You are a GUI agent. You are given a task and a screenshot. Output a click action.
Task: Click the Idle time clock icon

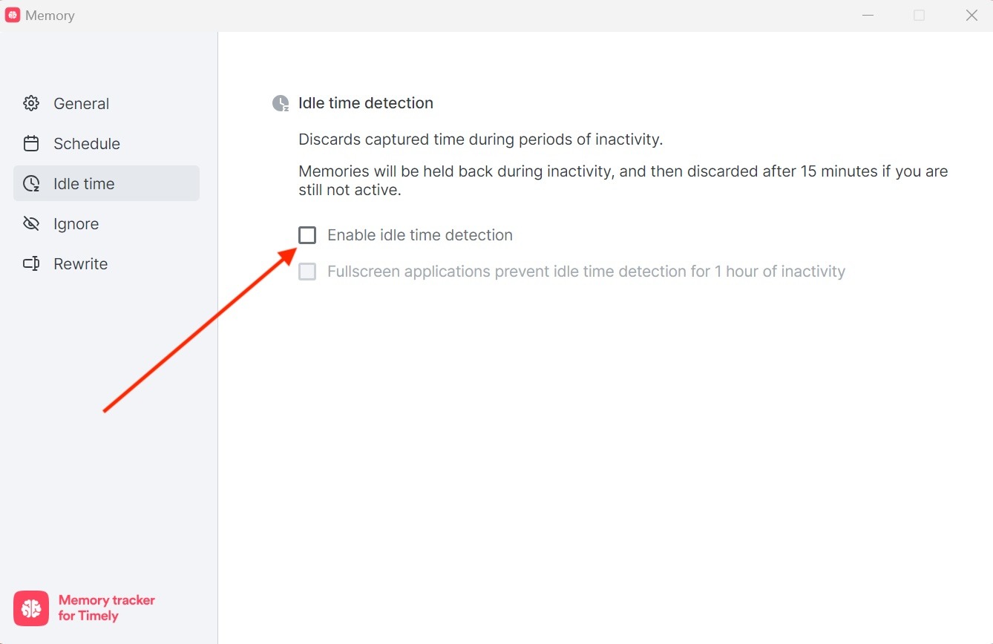(31, 183)
